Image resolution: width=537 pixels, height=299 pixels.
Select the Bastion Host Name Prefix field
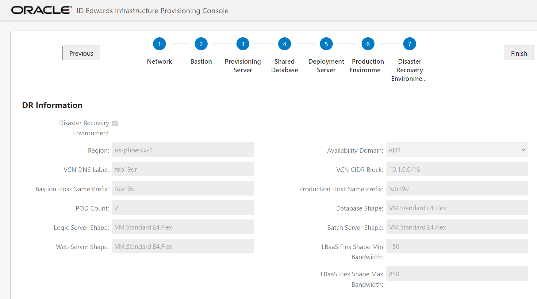pos(183,188)
